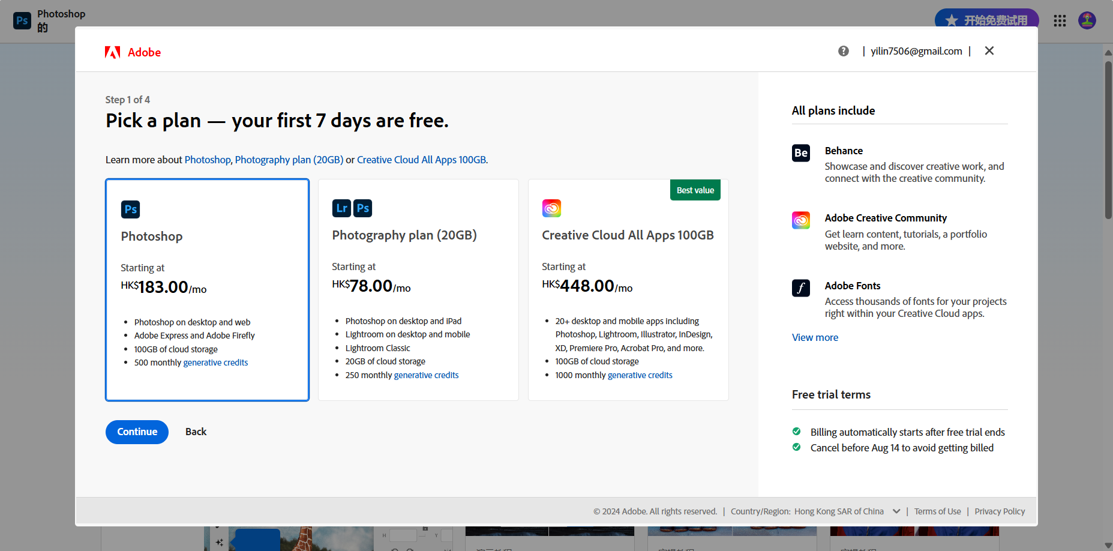The image size is (1113, 551).
Task: Click the Adobe Creative Community icon
Action: [801, 220]
